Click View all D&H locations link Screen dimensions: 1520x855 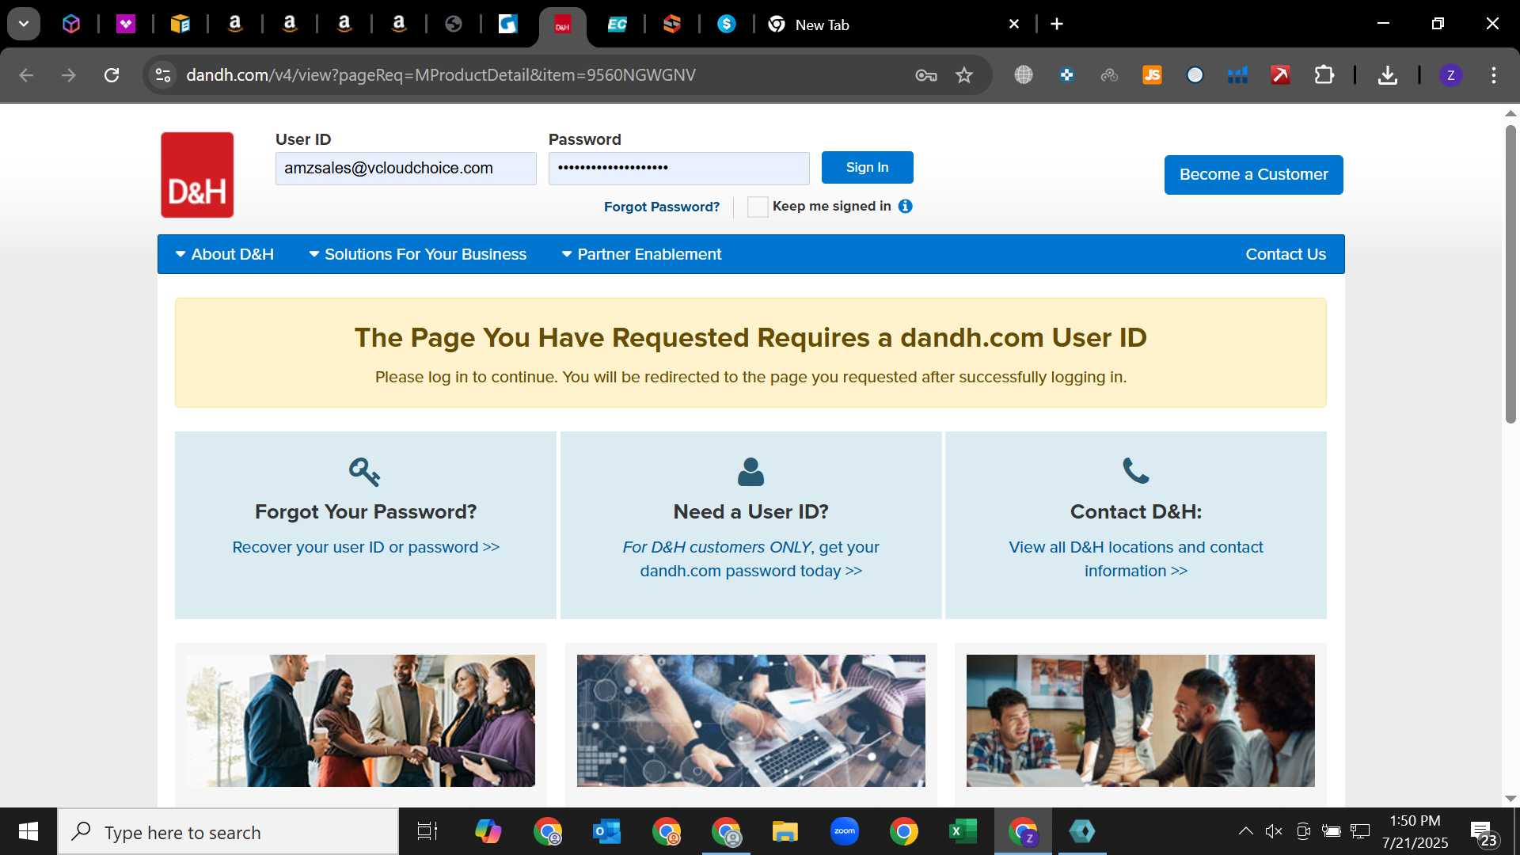pyautogui.click(x=1136, y=559)
